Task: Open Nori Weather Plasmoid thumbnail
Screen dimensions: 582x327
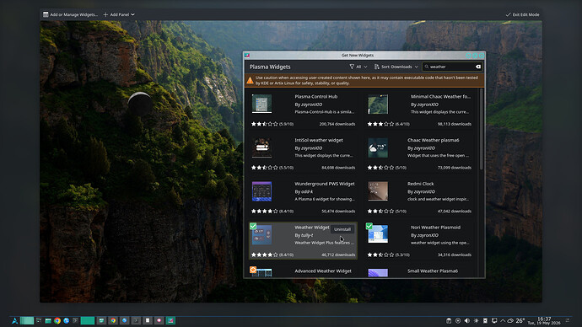Action: coord(378,234)
